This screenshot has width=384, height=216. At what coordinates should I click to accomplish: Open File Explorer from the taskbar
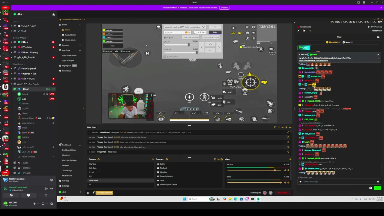pos(230,199)
